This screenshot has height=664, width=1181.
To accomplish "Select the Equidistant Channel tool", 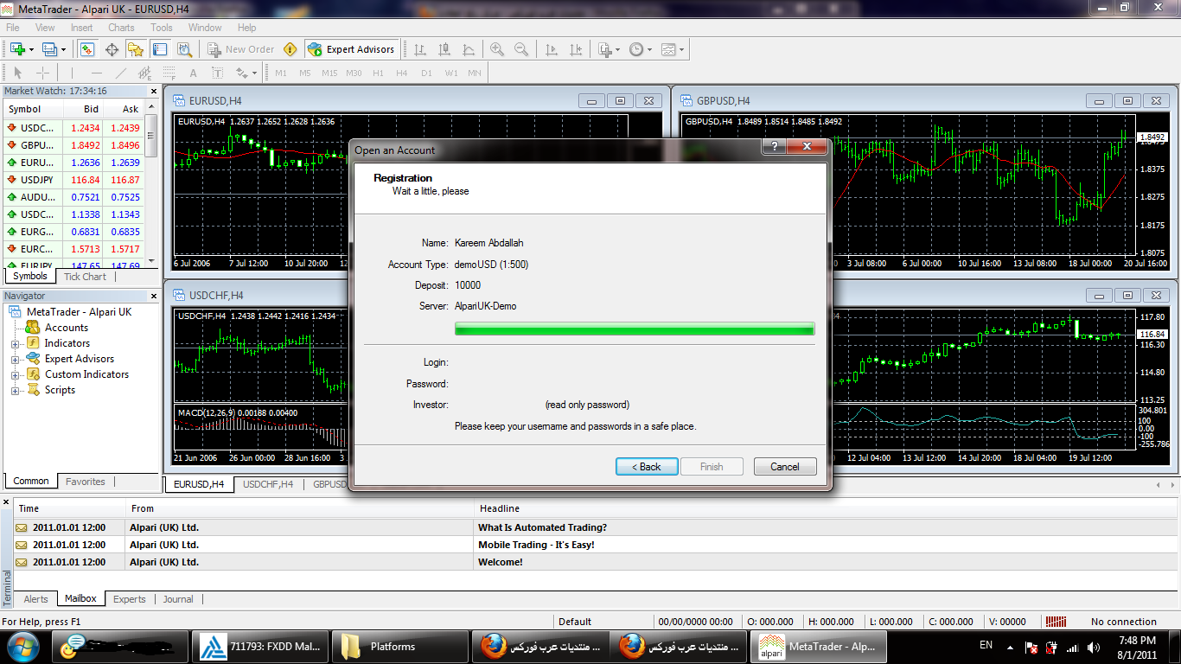I will pos(144,73).
